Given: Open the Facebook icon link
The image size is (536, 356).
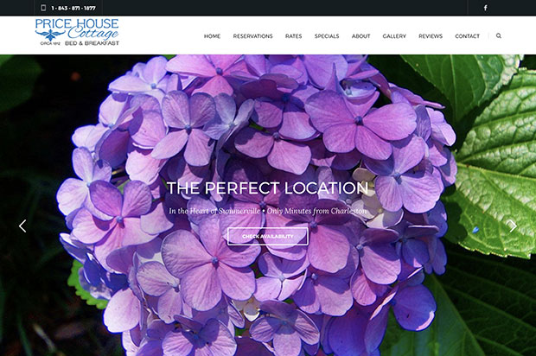Looking at the screenshot, I should point(485,8).
